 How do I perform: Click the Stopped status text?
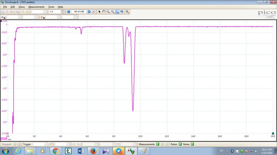pos(6,144)
